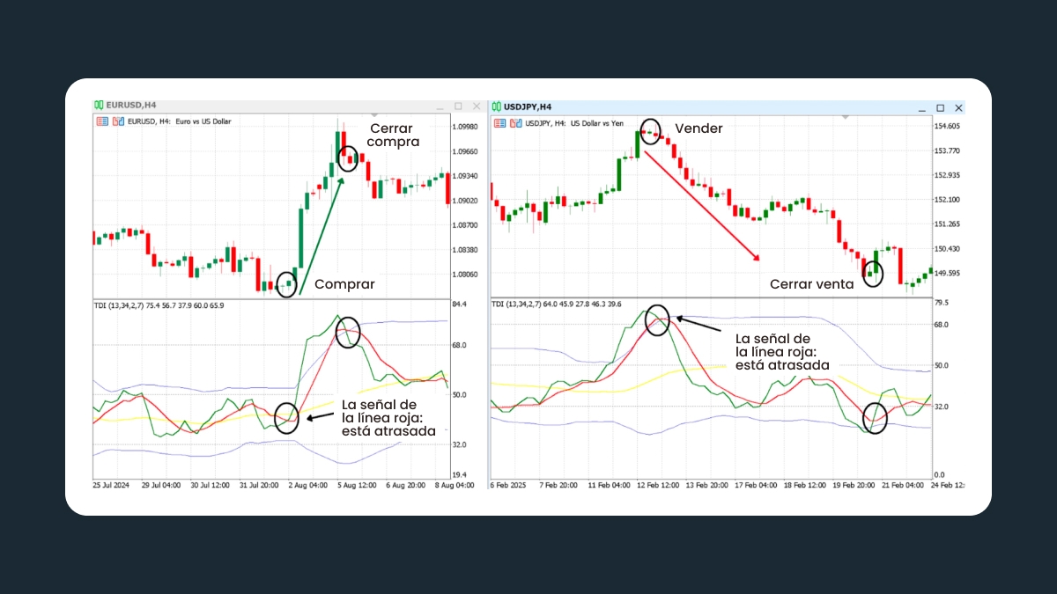The height and width of the screenshot is (594, 1057).
Task: Select the EURUSD,H4 window title
Action: [131, 106]
